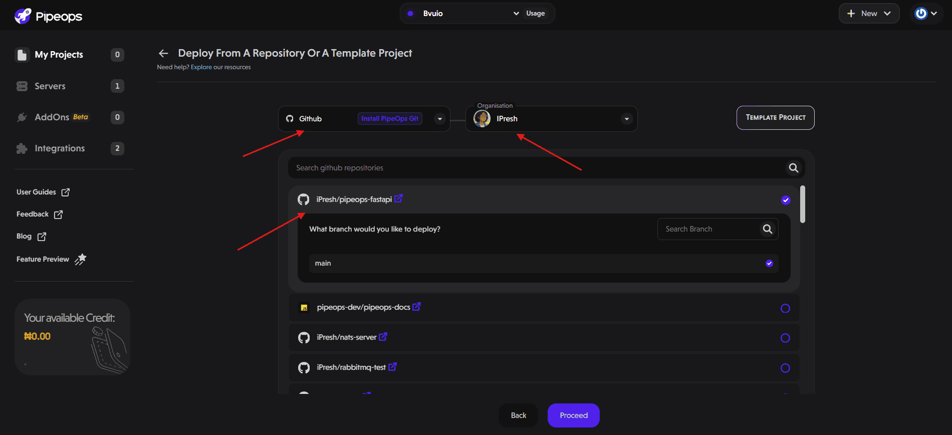Click the repository list scrollbar
The height and width of the screenshot is (435, 952).
click(803, 204)
